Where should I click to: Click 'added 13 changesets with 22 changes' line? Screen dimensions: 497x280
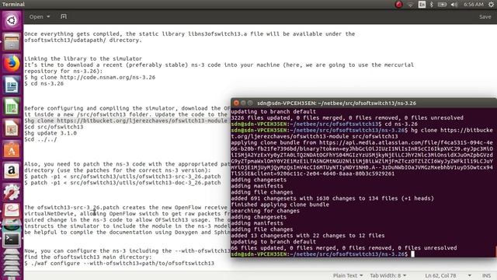point(308,236)
